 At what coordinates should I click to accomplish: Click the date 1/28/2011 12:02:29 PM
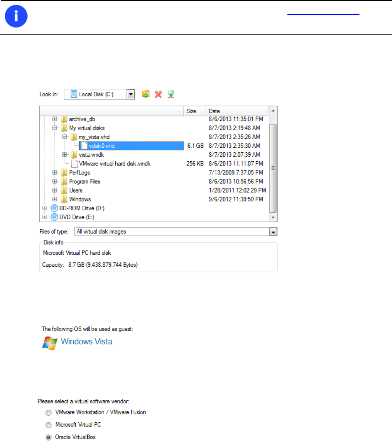237,190
